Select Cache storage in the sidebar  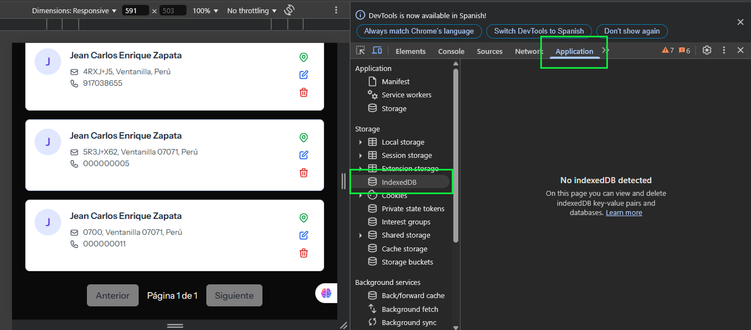pyautogui.click(x=404, y=249)
